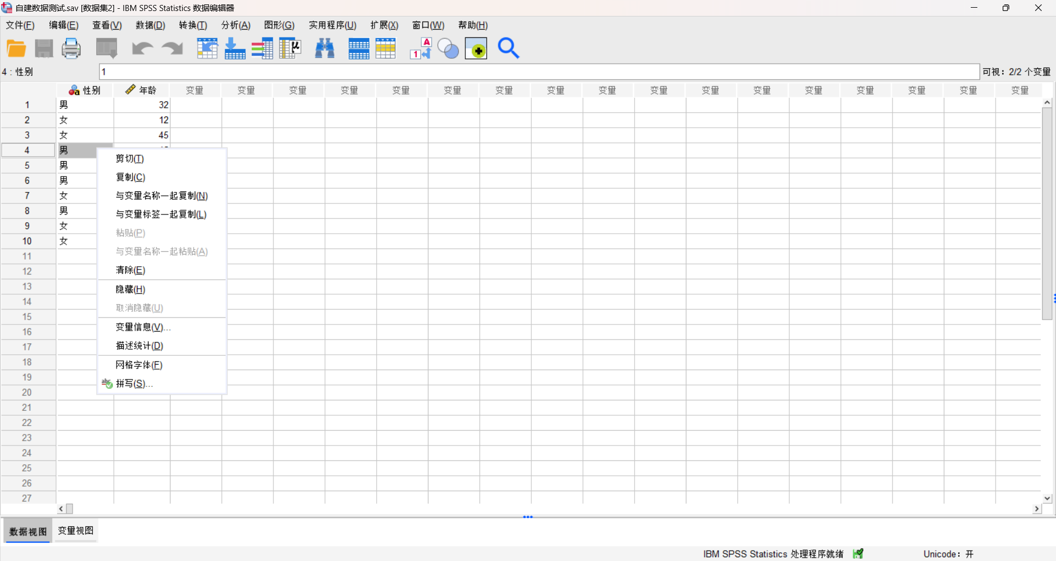Click the 年龄 column header
Viewport: 1056px width, 561px height.
[142, 90]
